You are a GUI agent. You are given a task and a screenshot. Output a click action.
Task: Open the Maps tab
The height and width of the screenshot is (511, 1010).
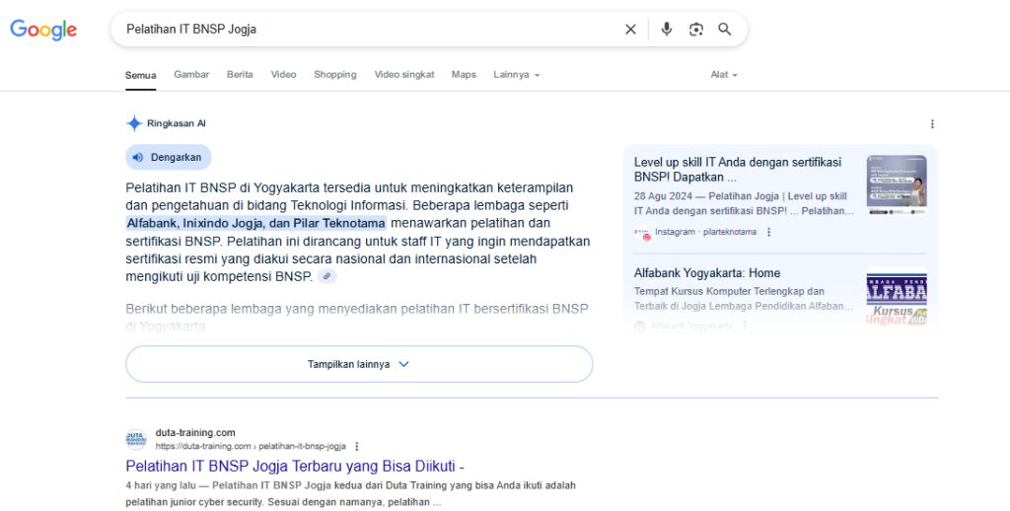click(464, 75)
